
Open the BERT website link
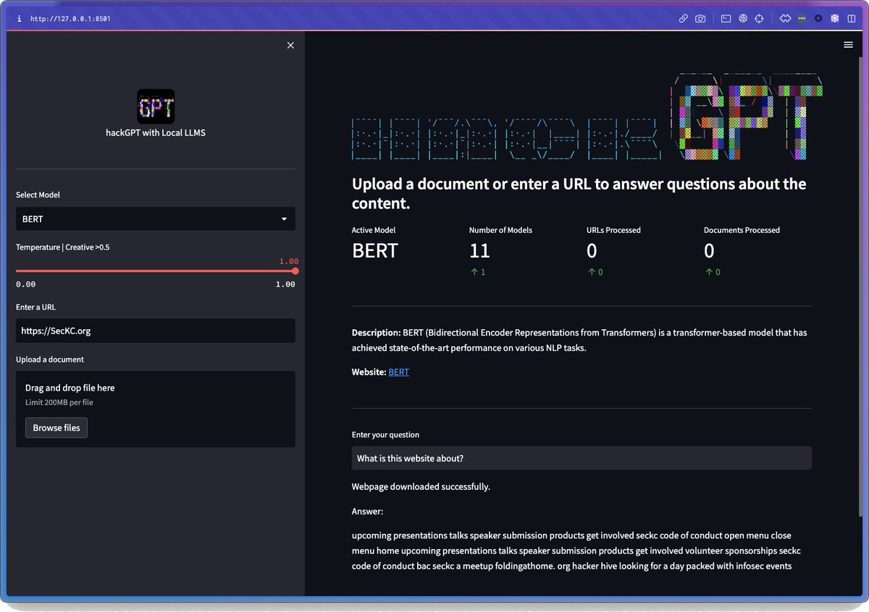click(x=398, y=372)
